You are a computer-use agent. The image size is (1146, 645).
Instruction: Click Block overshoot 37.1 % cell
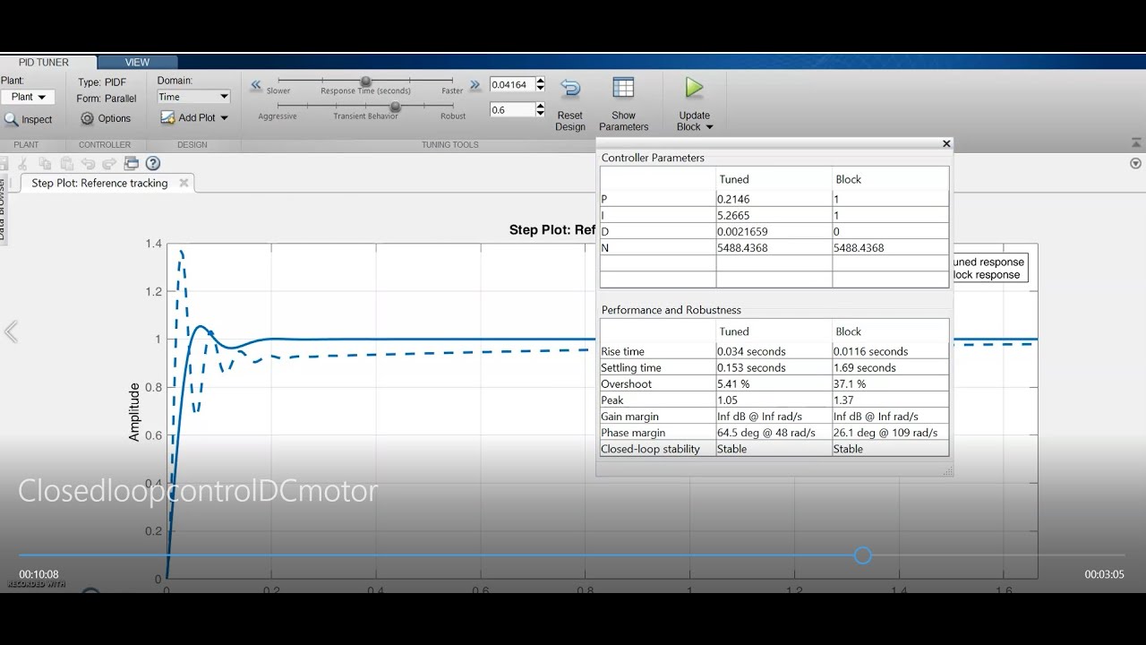890,383
